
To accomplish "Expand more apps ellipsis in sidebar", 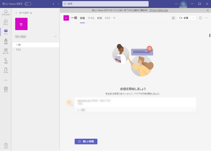I will pyautogui.click(x=6, y=80).
